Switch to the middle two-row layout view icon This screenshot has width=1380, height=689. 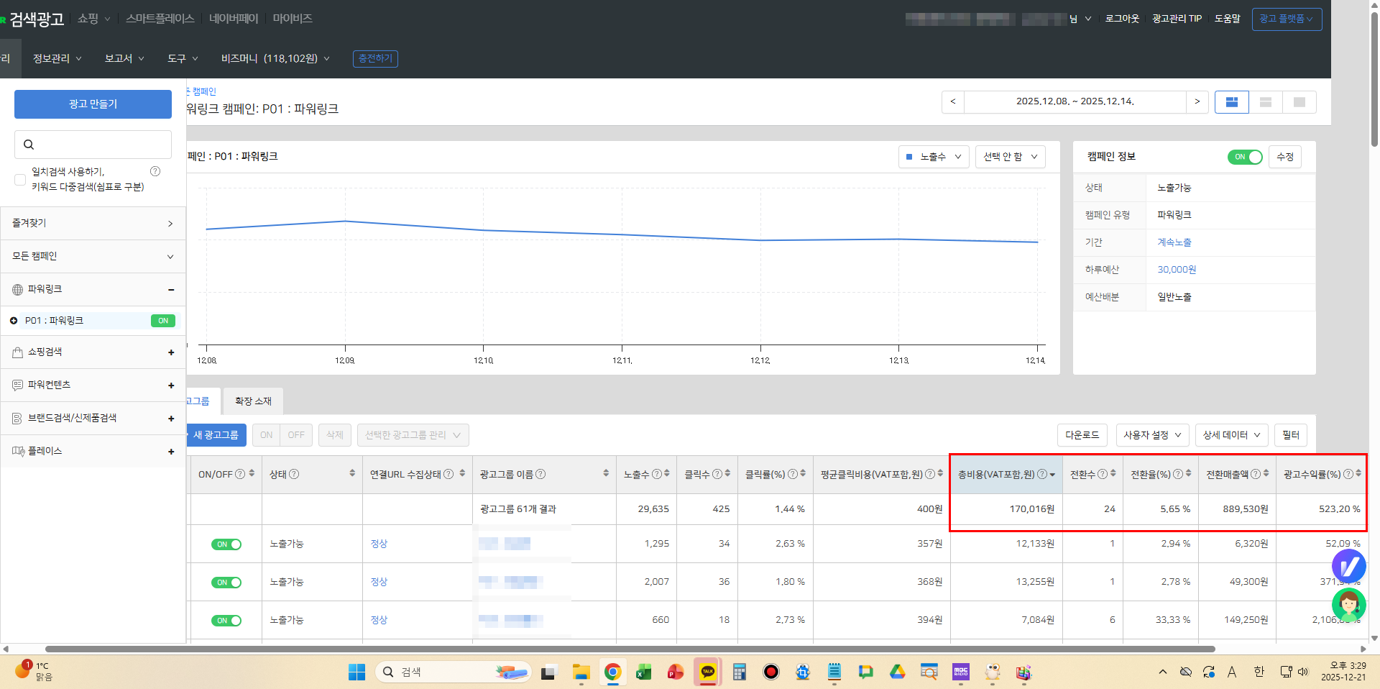tap(1266, 102)
